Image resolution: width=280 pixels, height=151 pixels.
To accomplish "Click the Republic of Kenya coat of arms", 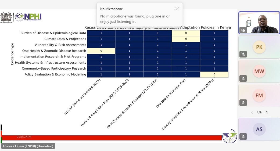I will 6,17.
